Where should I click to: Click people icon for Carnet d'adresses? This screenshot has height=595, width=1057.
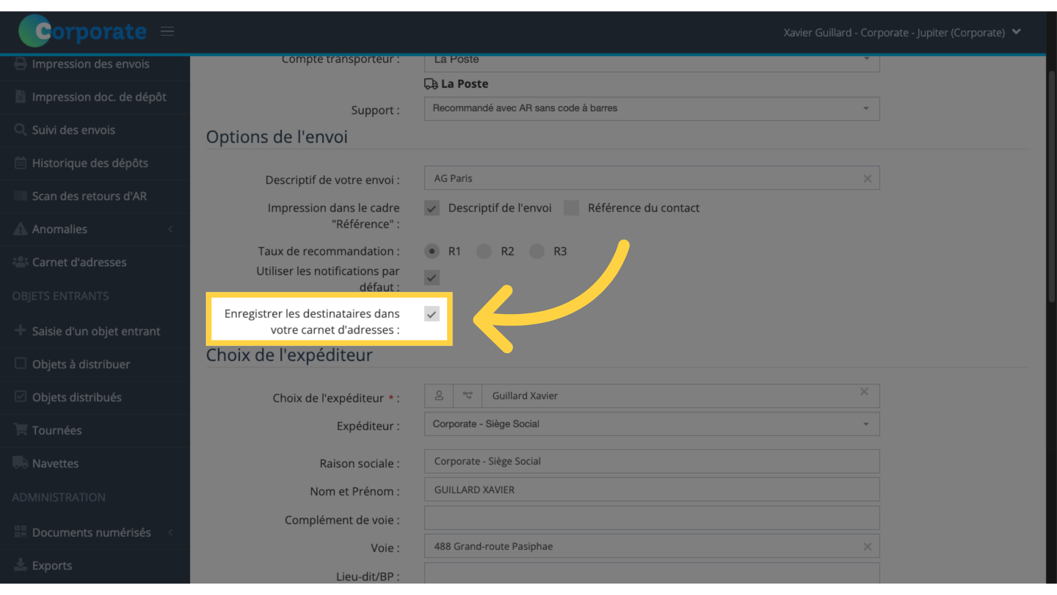point(20,262)
